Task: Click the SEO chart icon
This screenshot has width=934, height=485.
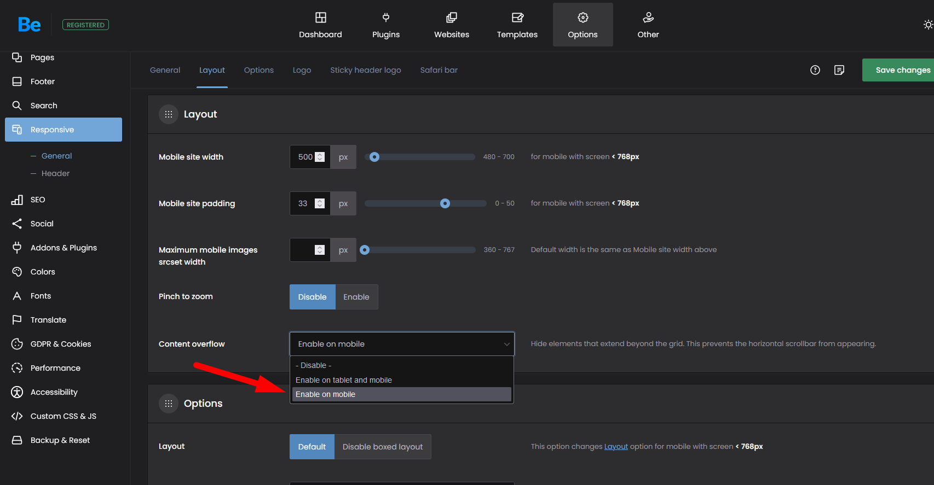Action: (17, 200)
